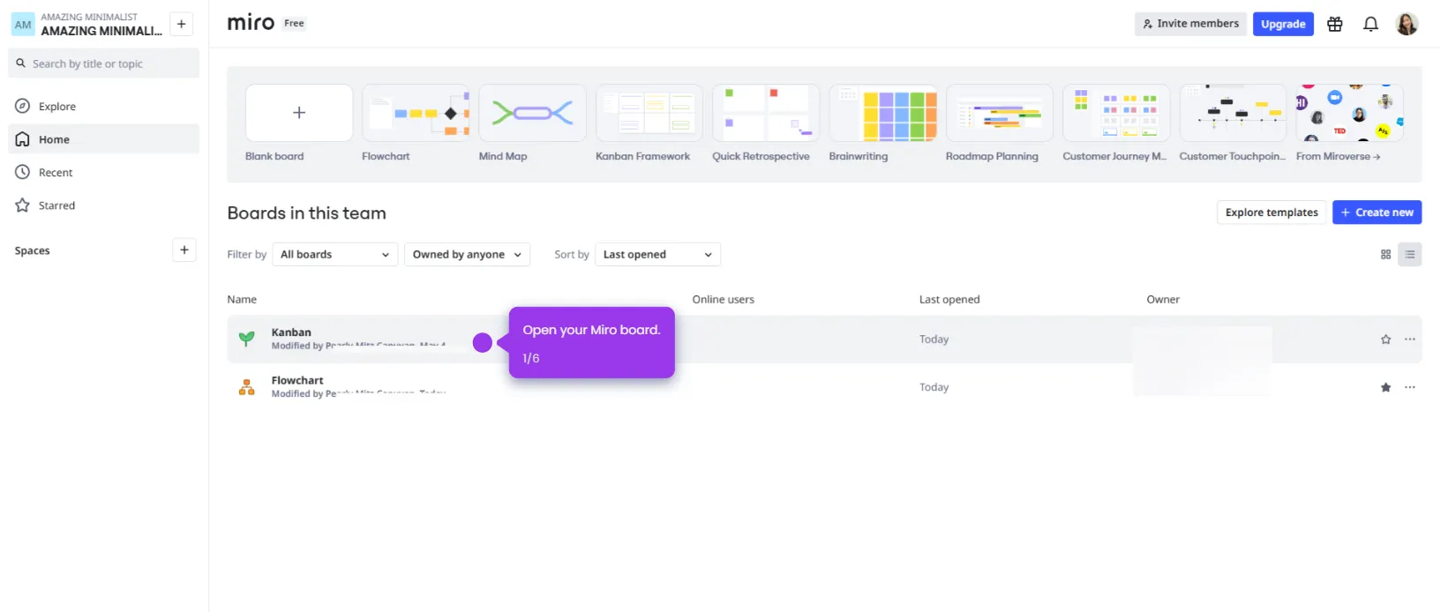The width and height of the screenshot is (1440, 612).
Task: Select the Quick Retrospective template thumbnail
Action: pyautogui.click(x=766, y=113)
